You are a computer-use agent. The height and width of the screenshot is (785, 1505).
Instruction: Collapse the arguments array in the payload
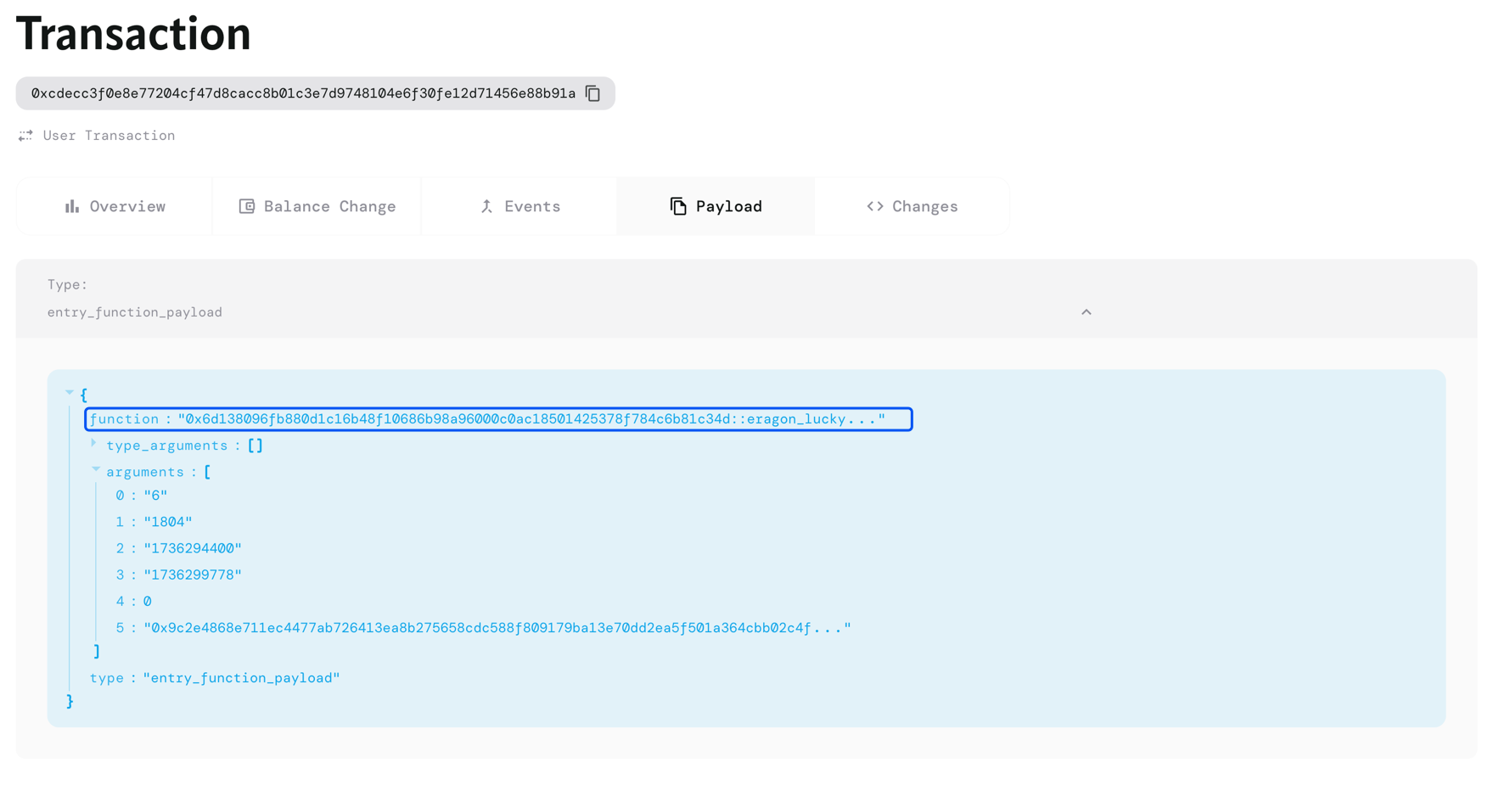[95, 468]
